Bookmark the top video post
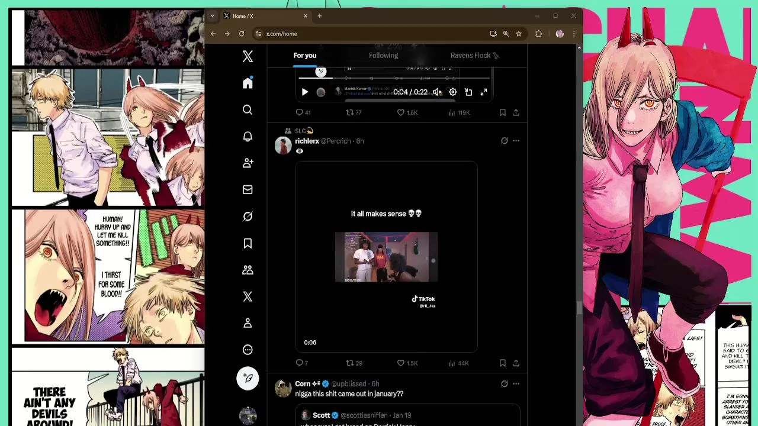The height and width of the screenshot is (426, 758). click(x=502, y=112)
